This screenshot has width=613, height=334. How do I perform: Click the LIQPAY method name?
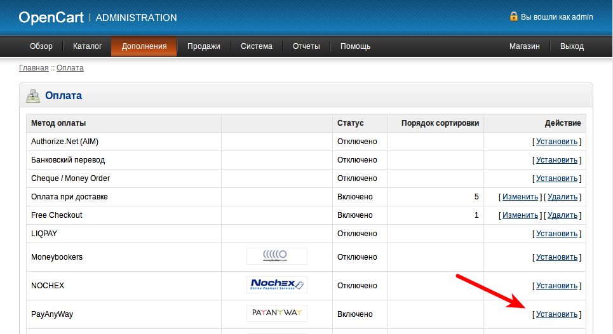[x=44, y=233]
